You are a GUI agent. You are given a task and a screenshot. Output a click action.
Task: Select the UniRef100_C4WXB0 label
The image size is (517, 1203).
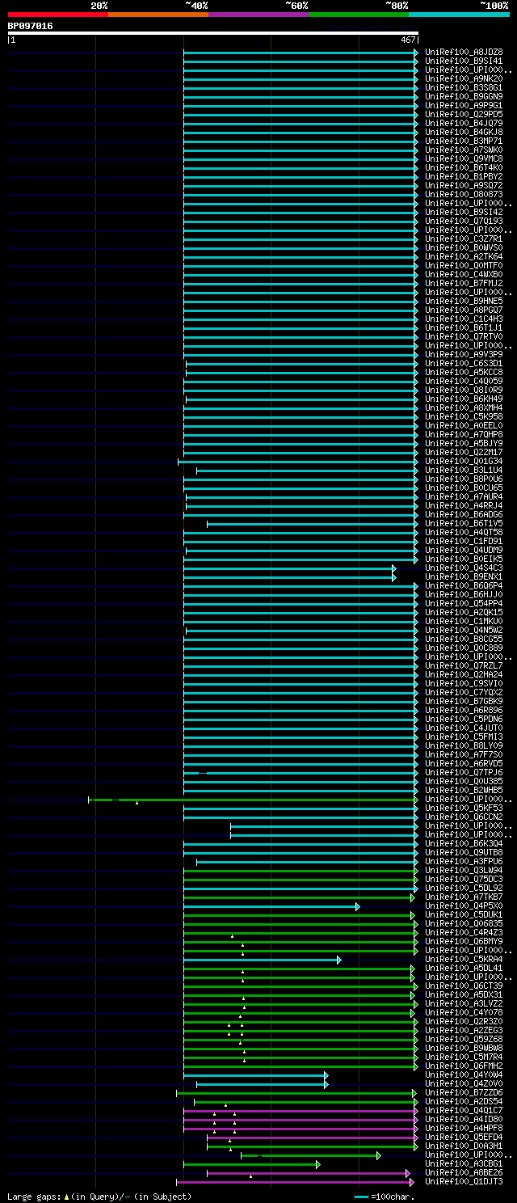[x=464, y=274]
